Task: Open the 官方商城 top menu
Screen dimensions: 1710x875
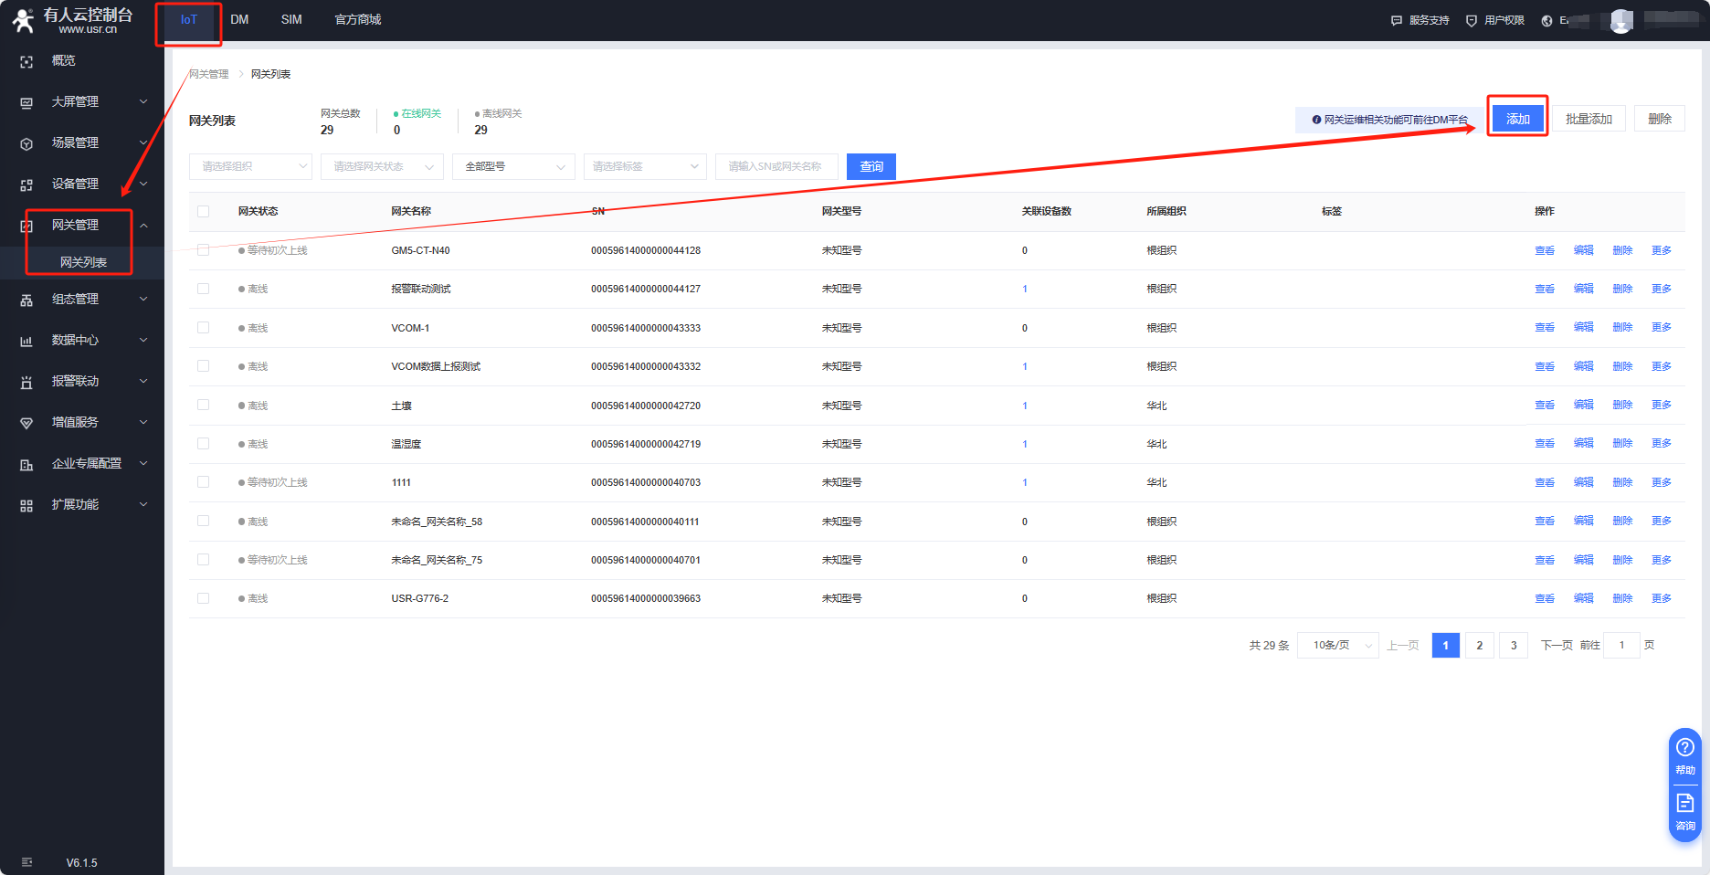Action: pos(358,20)
